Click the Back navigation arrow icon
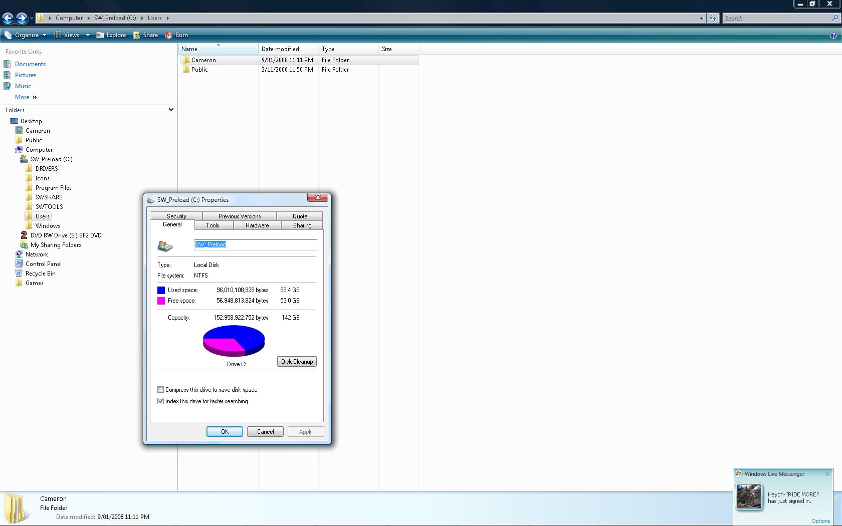Viewport: 842px width, 526px height. [8, 19]
